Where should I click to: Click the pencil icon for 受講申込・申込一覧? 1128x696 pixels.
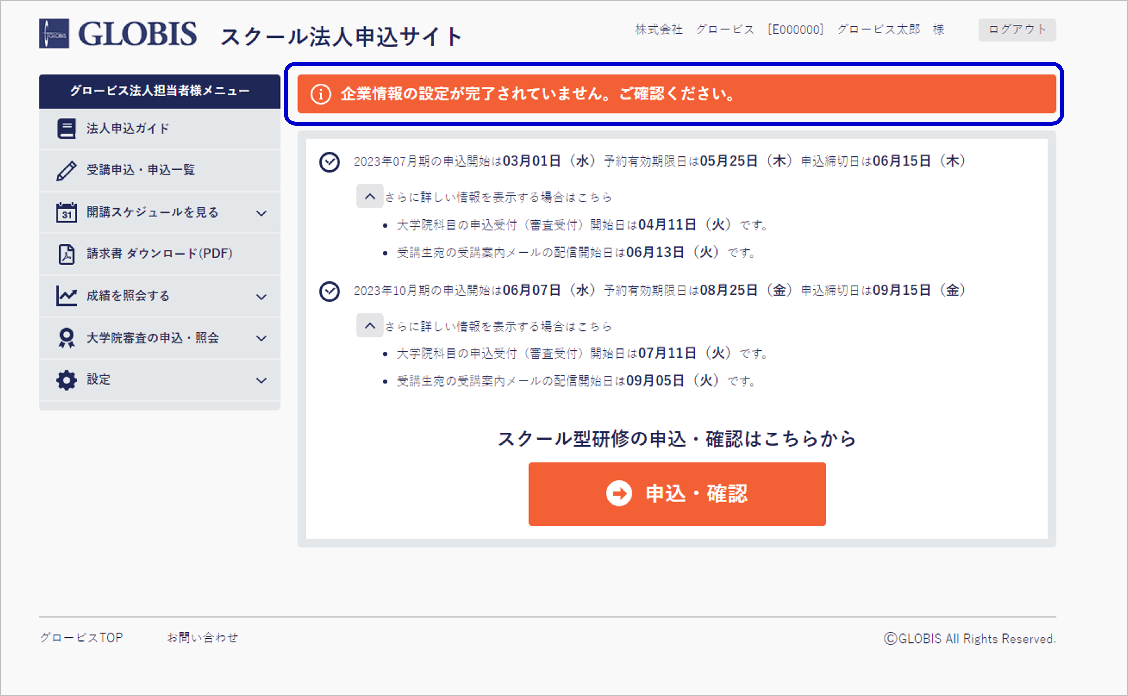(66, 171)
